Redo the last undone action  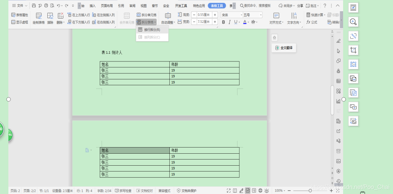[x=66, y=5]
